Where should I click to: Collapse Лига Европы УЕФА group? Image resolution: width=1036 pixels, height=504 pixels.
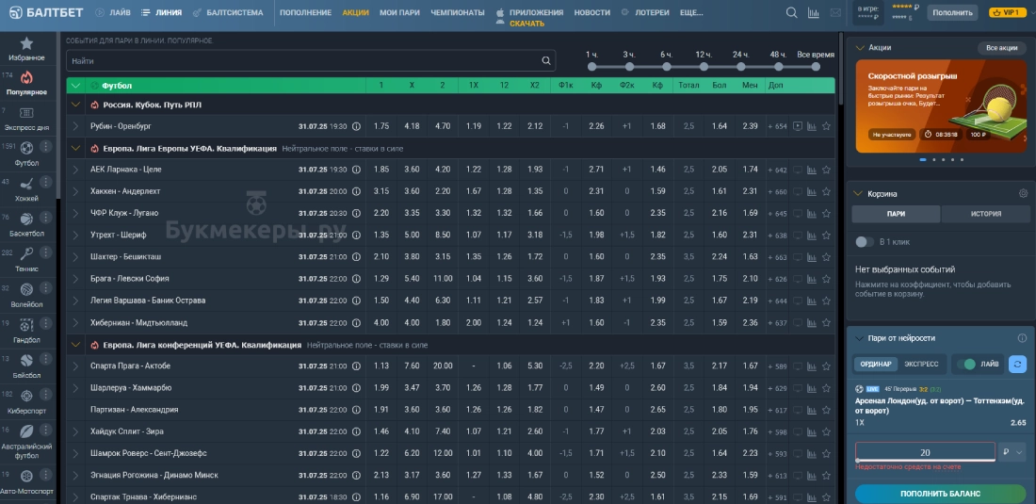pyautogui.click(x=75, y=149)
